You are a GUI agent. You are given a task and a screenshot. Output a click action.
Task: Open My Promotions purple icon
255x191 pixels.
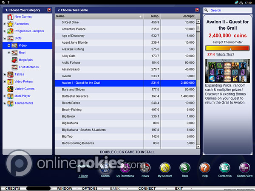(x=125, y=168)
